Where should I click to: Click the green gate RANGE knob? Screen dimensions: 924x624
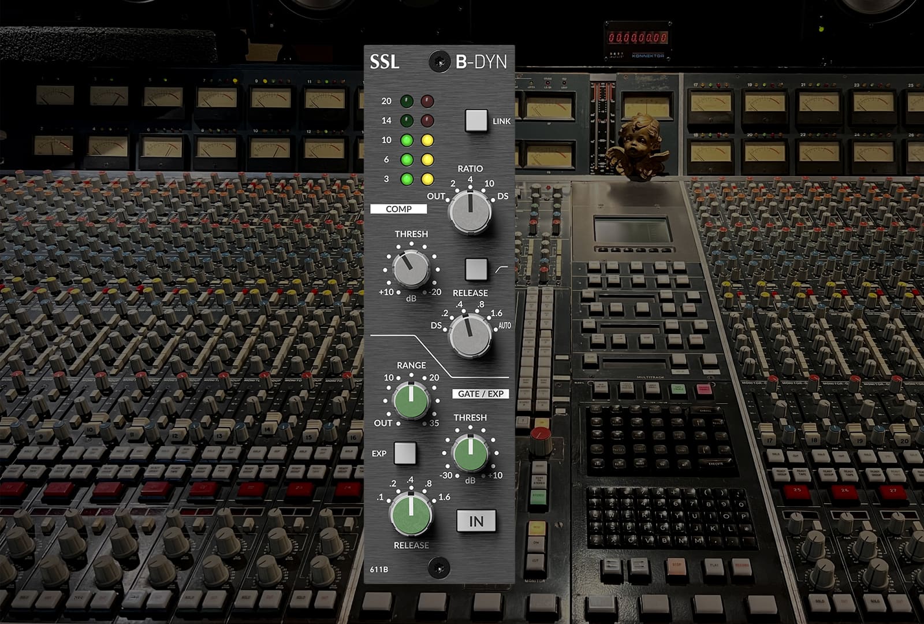(x=411, y=401)
